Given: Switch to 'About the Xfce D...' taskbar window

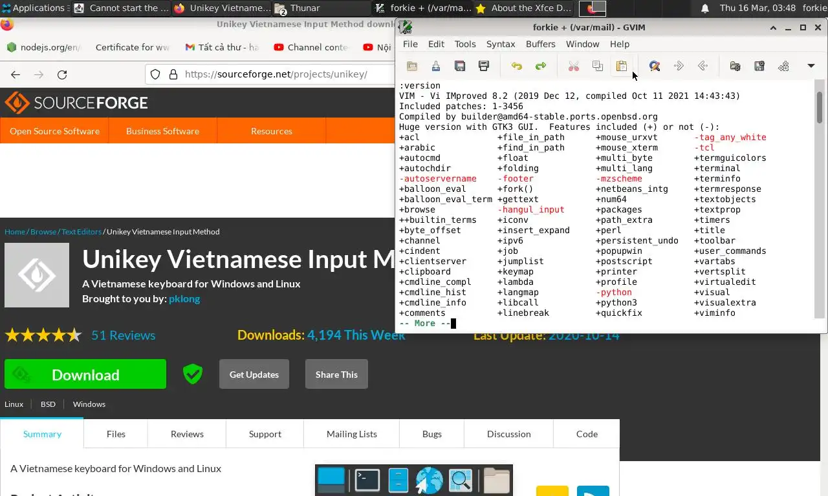Looking at the screenshot, I should coord(525,8).
